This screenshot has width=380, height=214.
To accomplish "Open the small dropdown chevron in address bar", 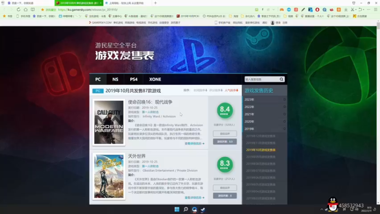I will tap(274, 10).
